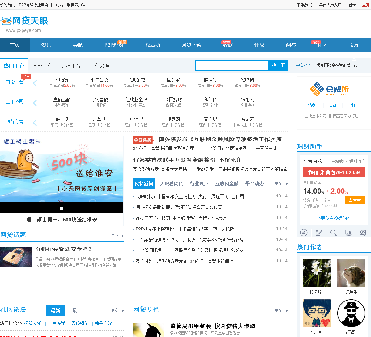Open the dollar chat helper icon
371x337 pixels.
click(x=363, y=232)
